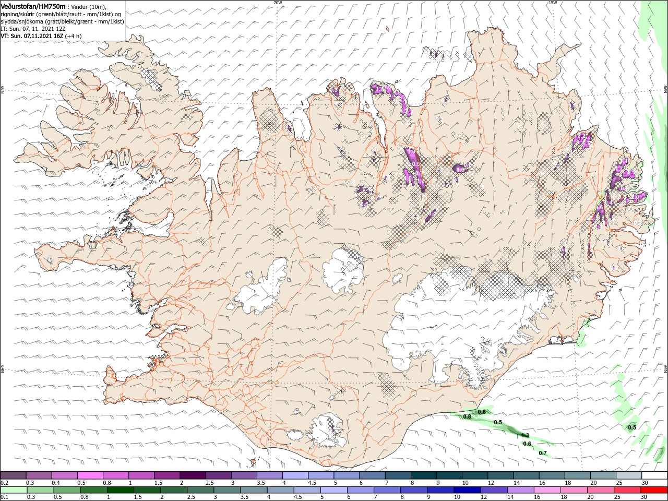Click the white Mýrdalsjökull glacier near south coast
Image resolution: width=668 pixels, height=501 pixels.
point(326,431)
